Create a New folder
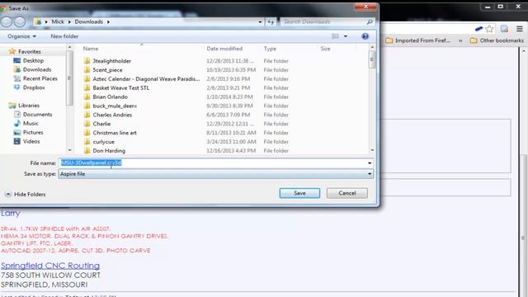 point(64,36)
